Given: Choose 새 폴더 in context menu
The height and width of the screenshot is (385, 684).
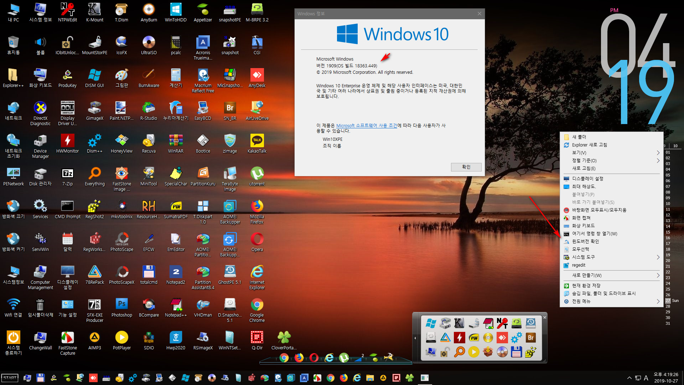Looking at the screenshot, I should pos(611,137).
